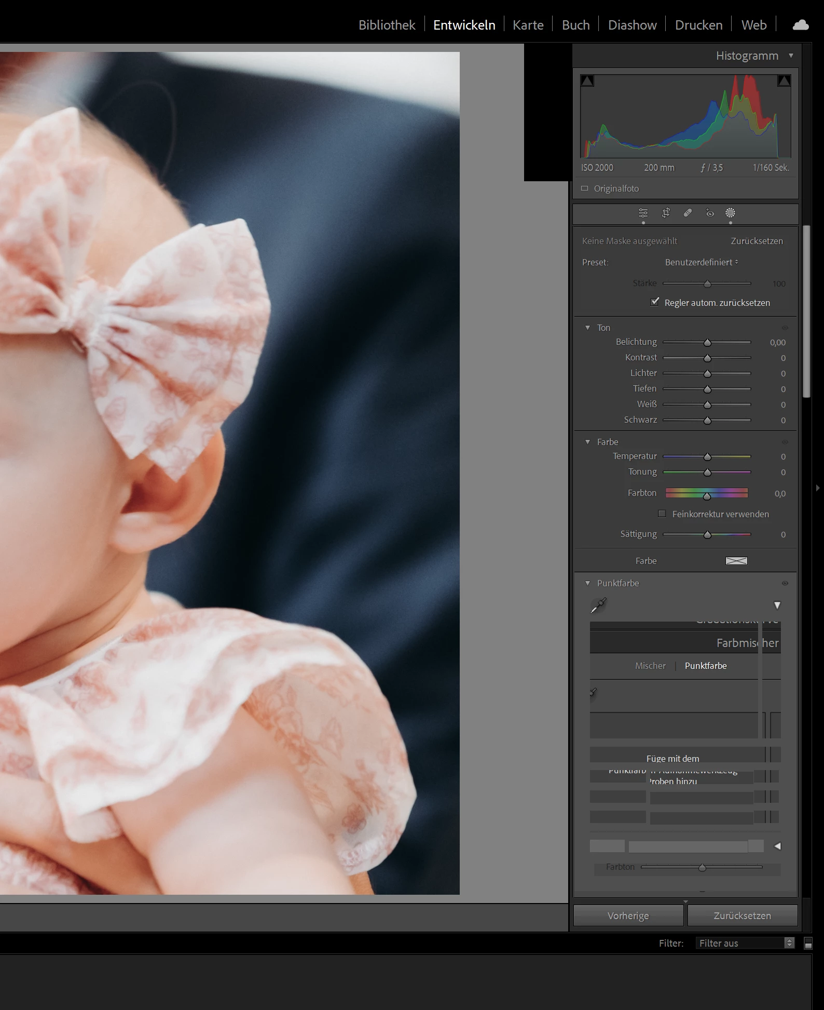This screenshot has width=824, height=1010.
Task: Click the cloud sync icon
Action: 801,25
